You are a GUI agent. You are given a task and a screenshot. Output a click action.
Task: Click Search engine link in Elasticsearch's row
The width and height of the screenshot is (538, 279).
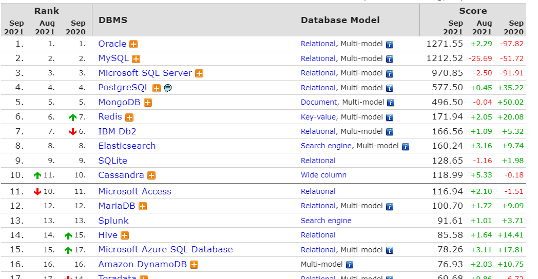326,146
